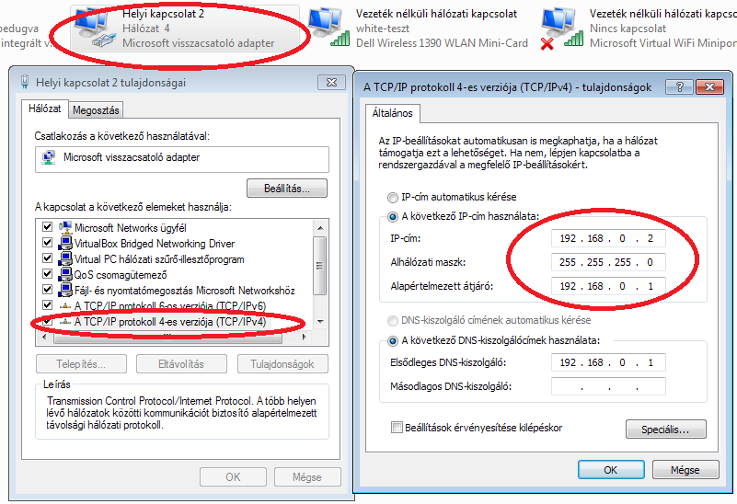Select DNS-kiszolgáló címének automatikus kérése radio
Viewport: 737px width, 504px height.
coord(392,321)
